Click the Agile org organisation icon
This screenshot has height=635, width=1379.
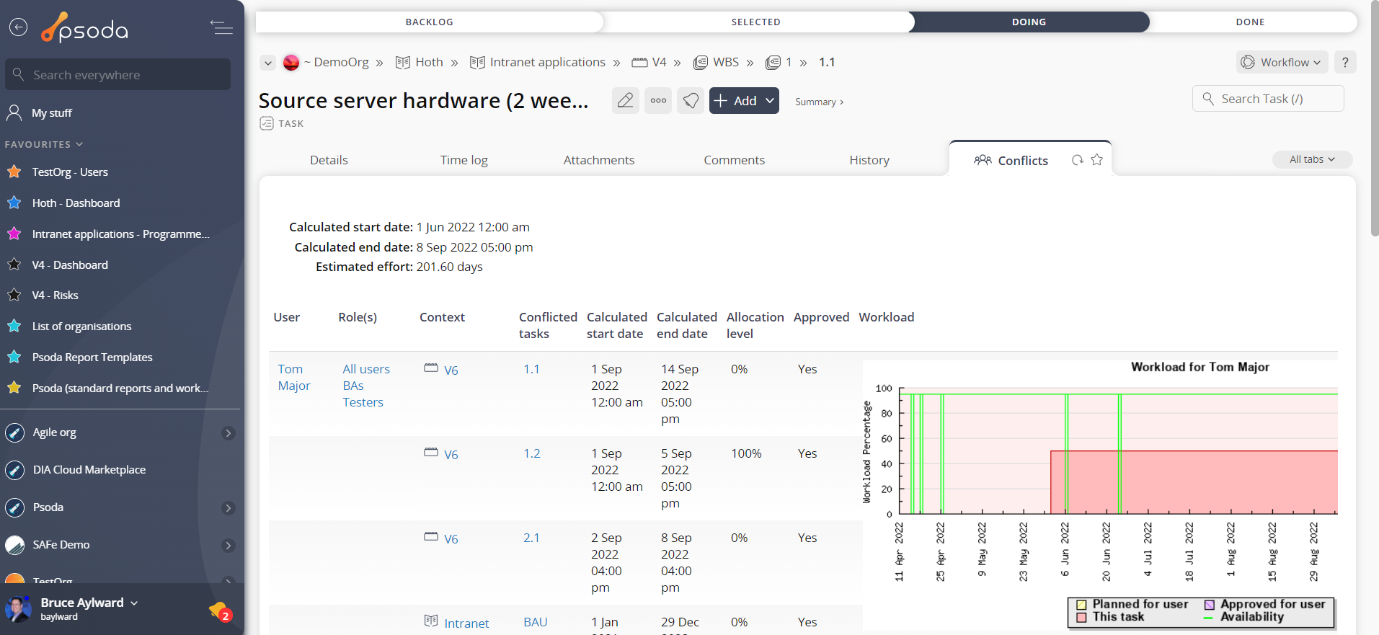14,432
